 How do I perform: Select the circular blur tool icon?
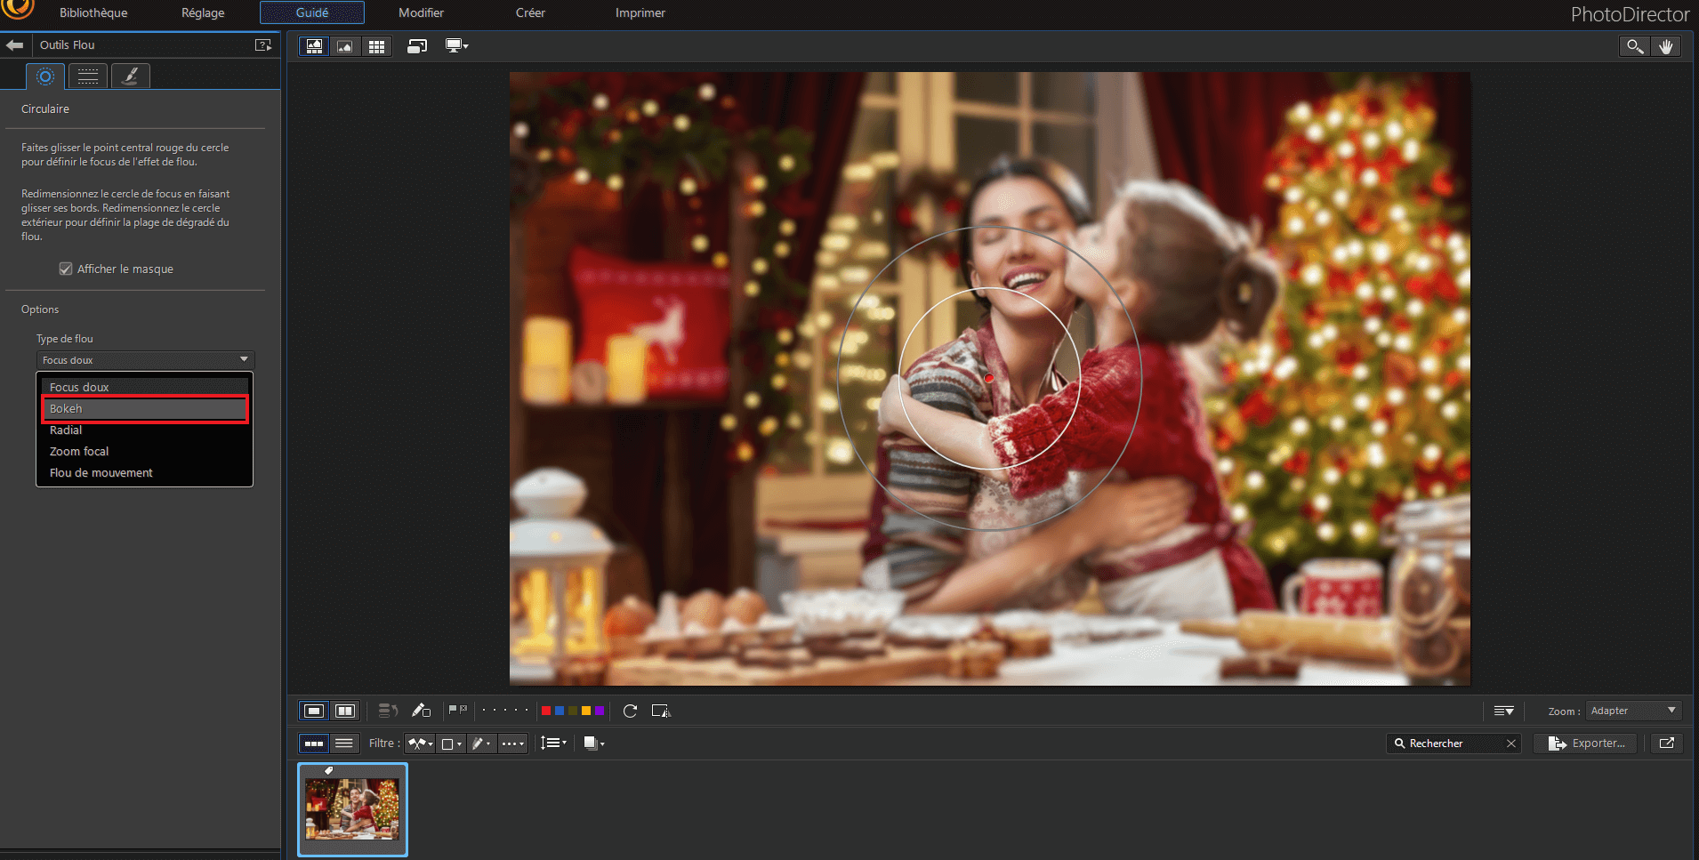45,76
